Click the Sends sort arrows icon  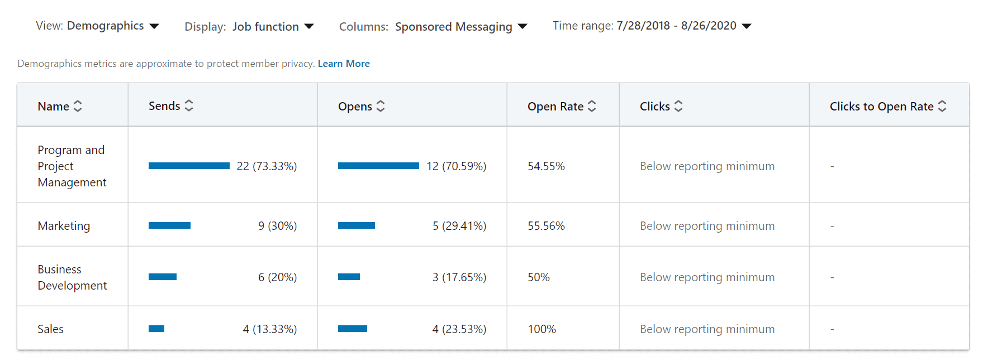point(189,105)
